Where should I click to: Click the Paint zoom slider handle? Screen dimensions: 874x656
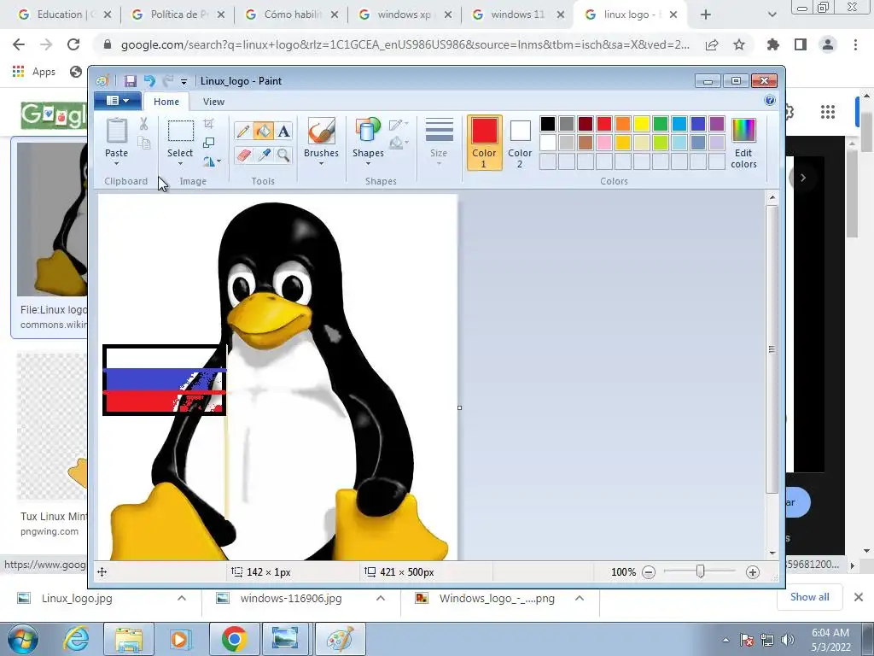point(701,571)
